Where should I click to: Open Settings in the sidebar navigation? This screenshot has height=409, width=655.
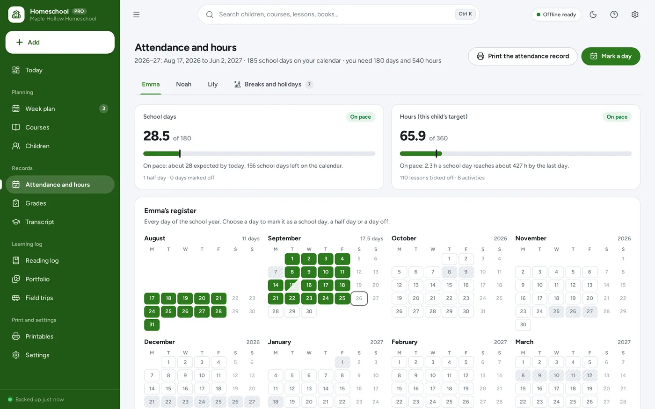point(60,355)
